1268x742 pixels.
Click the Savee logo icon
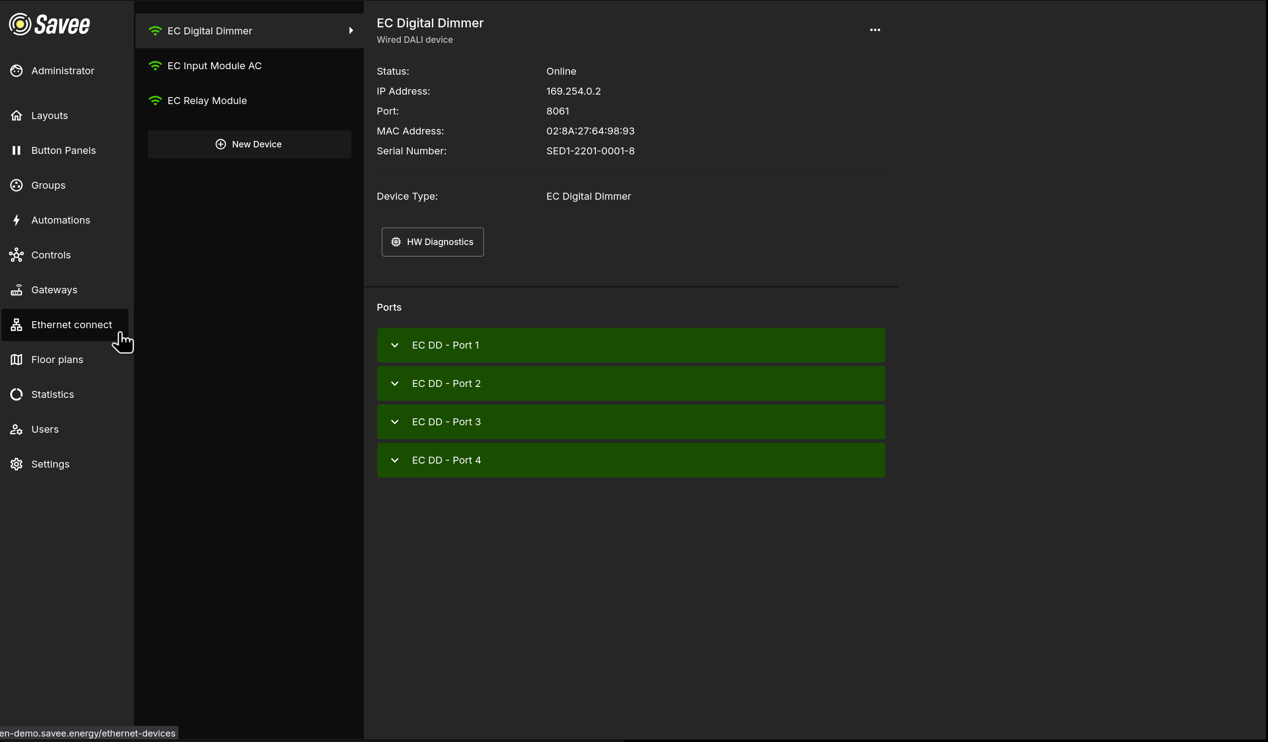[x=20, y=24]
